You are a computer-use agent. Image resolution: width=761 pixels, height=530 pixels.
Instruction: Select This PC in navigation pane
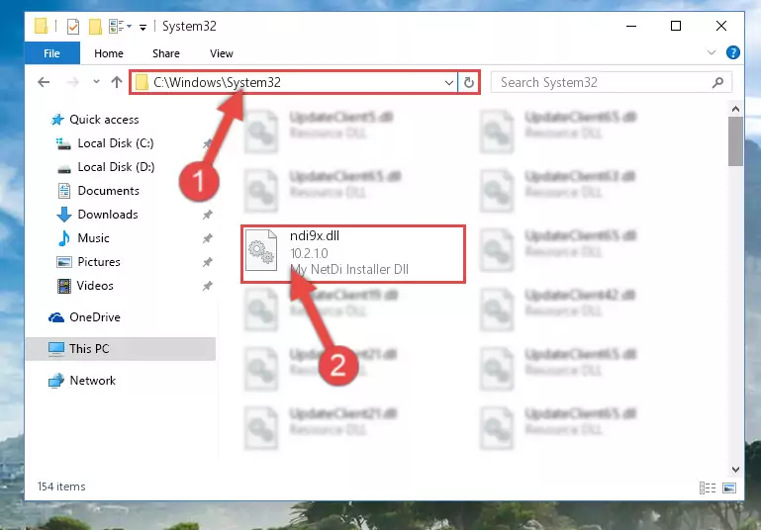[121, 349]
